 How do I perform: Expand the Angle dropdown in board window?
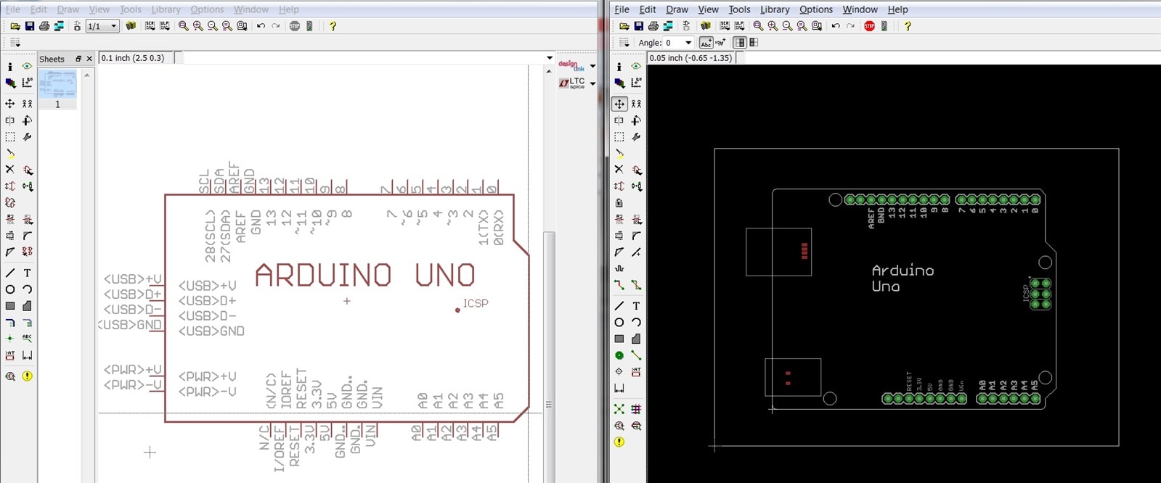(x=689, y=43)
